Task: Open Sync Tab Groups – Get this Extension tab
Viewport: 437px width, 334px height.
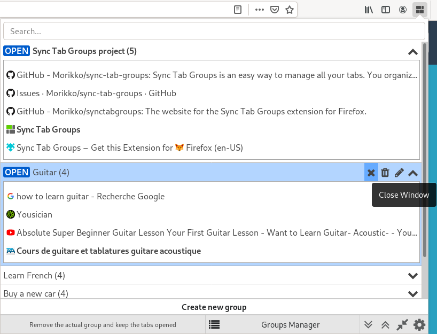Action: tap(124, 148)
